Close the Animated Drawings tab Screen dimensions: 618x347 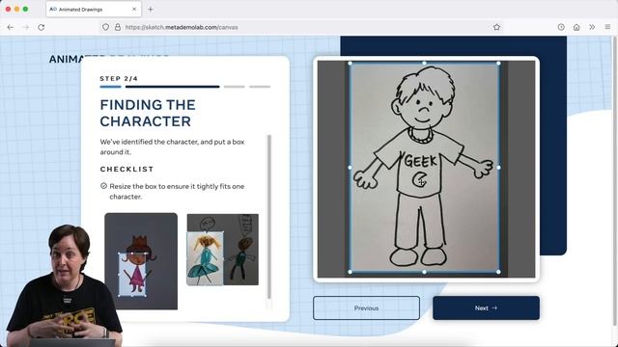coord(134,9)
